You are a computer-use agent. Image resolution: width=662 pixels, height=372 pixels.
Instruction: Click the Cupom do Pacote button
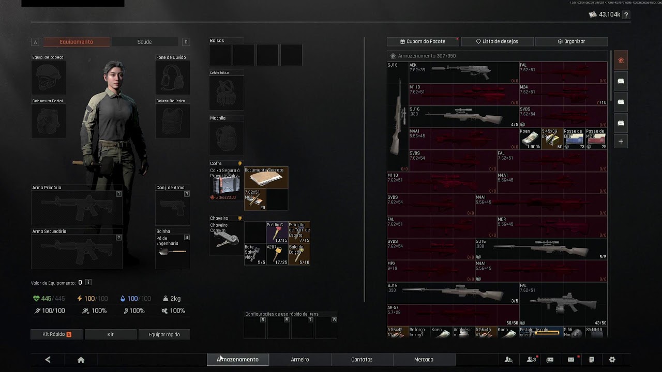(423, 41)
